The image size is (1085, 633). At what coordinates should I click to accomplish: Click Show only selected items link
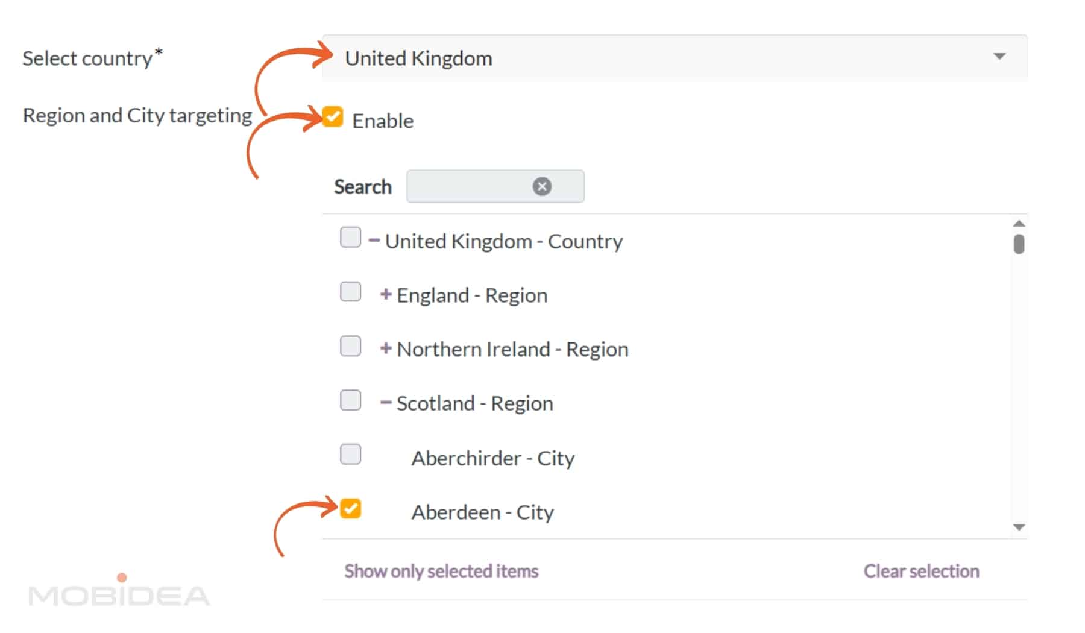441,571
